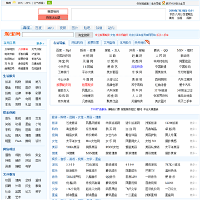Click the ribbon badge on the 天天特价 tab
This screenshot has width=200, height=200.
click(x=147, y=42)
